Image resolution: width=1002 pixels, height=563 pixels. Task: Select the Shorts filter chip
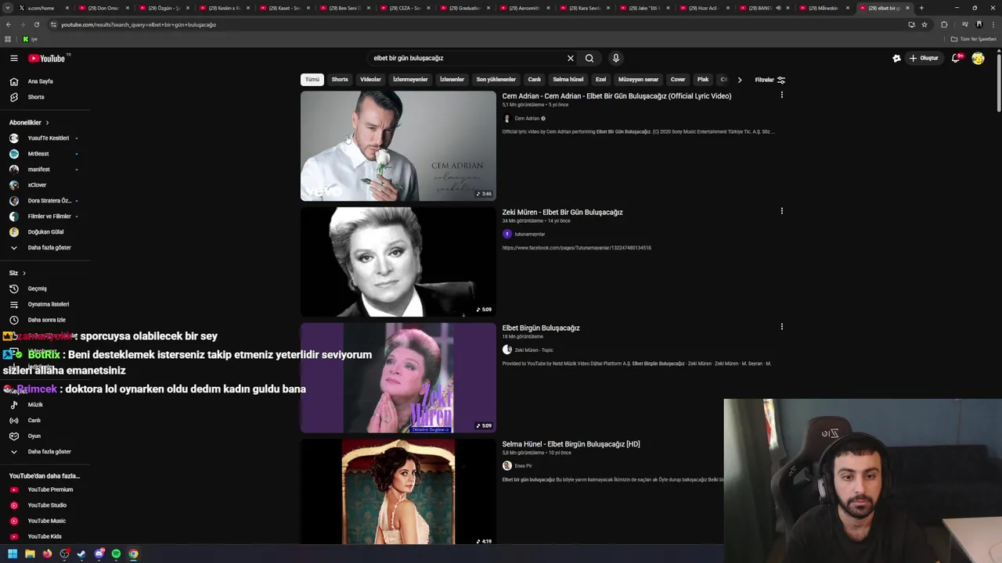point(340,80)
